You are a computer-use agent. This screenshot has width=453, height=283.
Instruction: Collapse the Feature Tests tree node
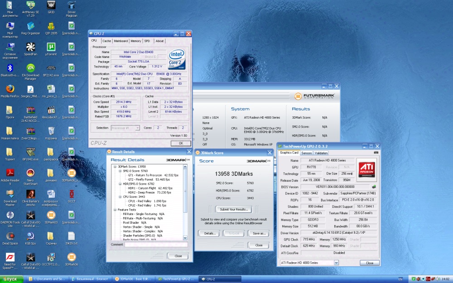[x=115, y=210]
